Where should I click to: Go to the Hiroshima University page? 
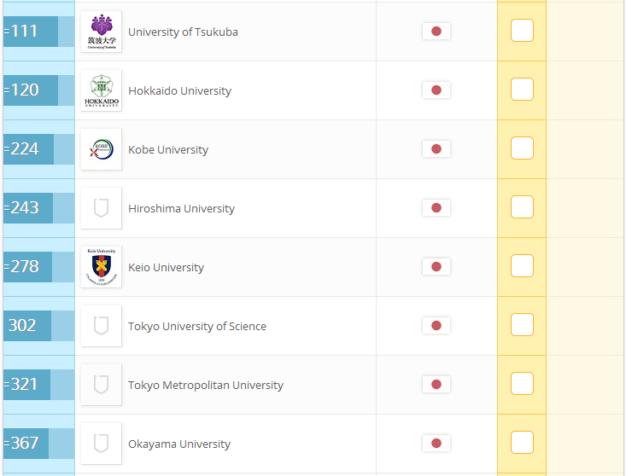pos(181,208)
